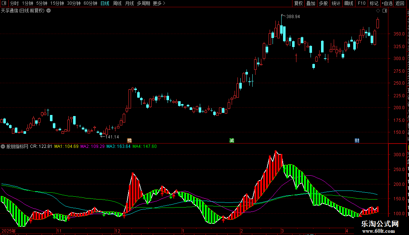Screen dimensions: 409x235
Task: Click the magenta MA2: 109.29 label
Action: click(x=92, y=146)
